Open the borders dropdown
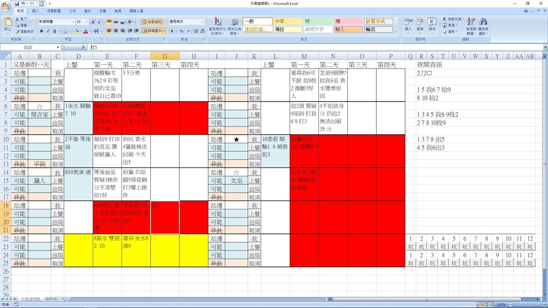Viewport: 548px width, 308px height. tap(70, 31)
